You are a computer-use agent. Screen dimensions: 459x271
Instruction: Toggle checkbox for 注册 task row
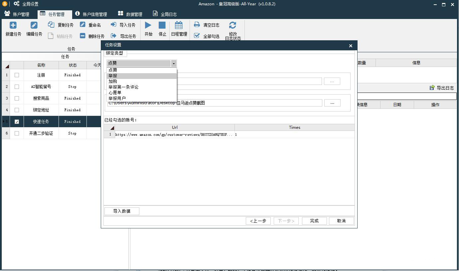click(17, 75)
